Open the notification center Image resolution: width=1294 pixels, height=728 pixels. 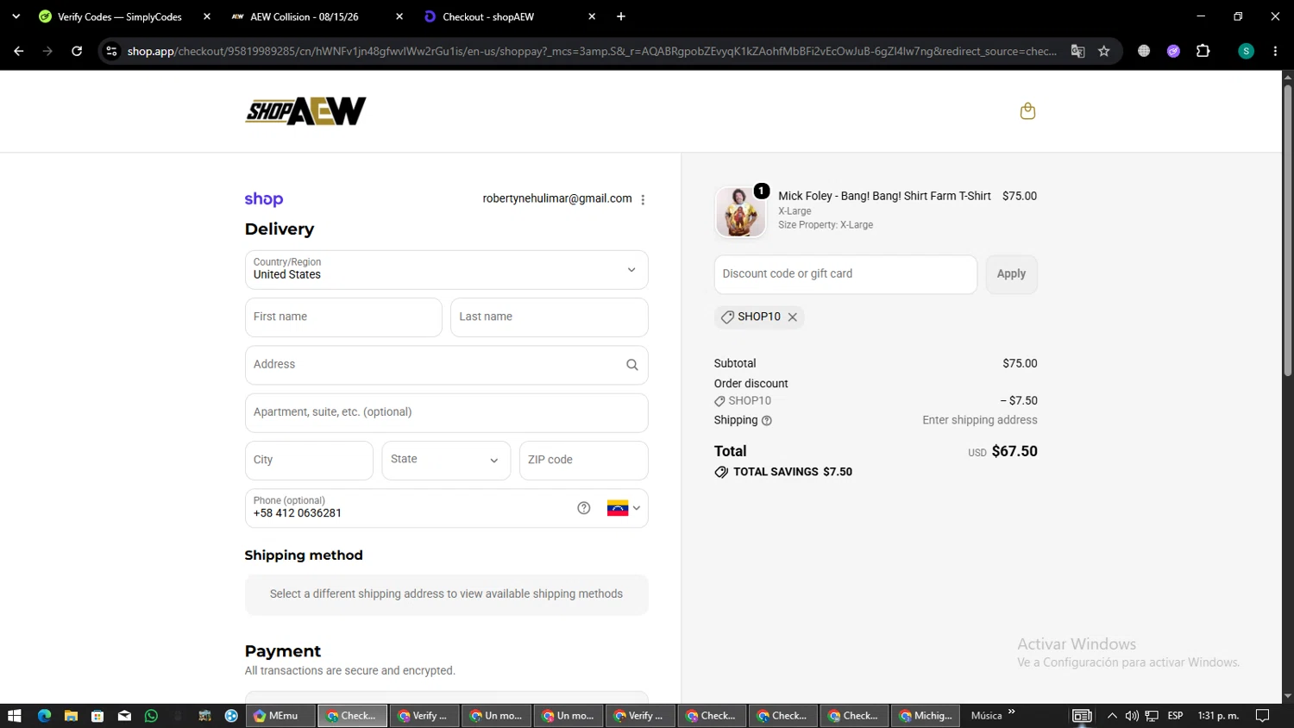[1262, 716]
